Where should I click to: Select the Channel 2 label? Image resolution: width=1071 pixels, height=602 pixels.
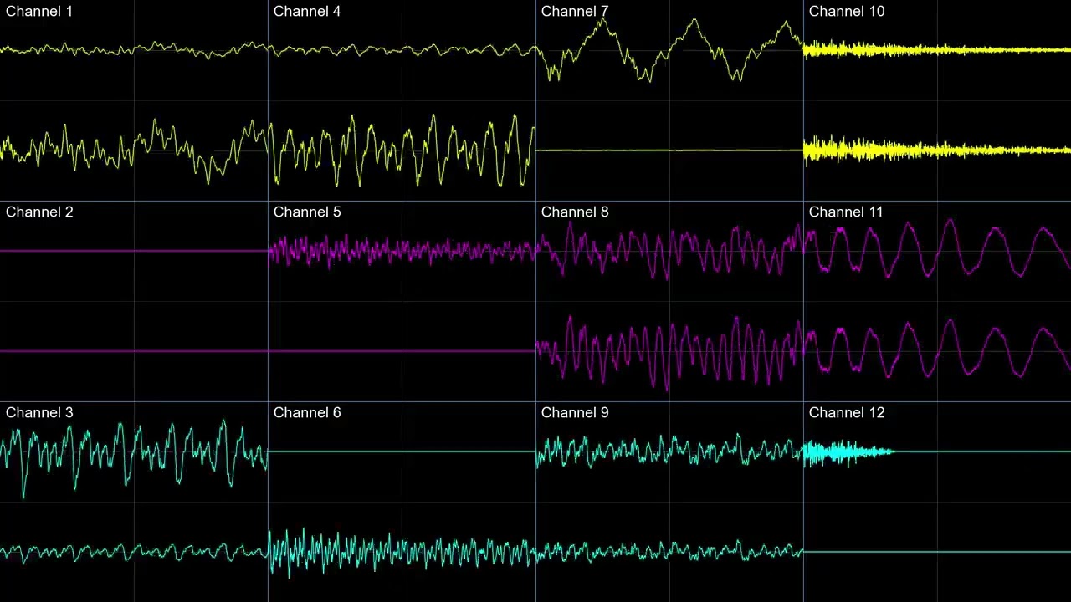[x=39, y=212]
